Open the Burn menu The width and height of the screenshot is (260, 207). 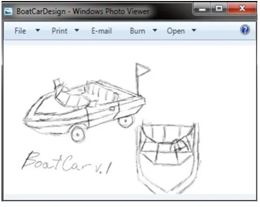137,31
